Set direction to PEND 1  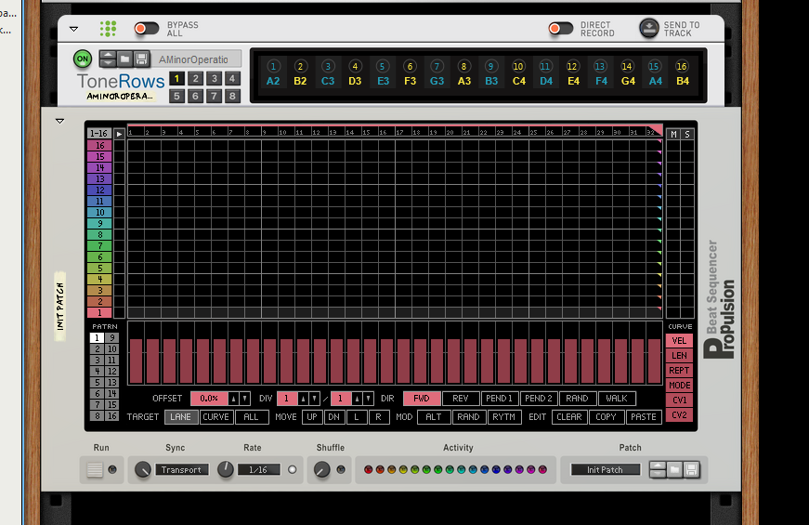[499, 399]
